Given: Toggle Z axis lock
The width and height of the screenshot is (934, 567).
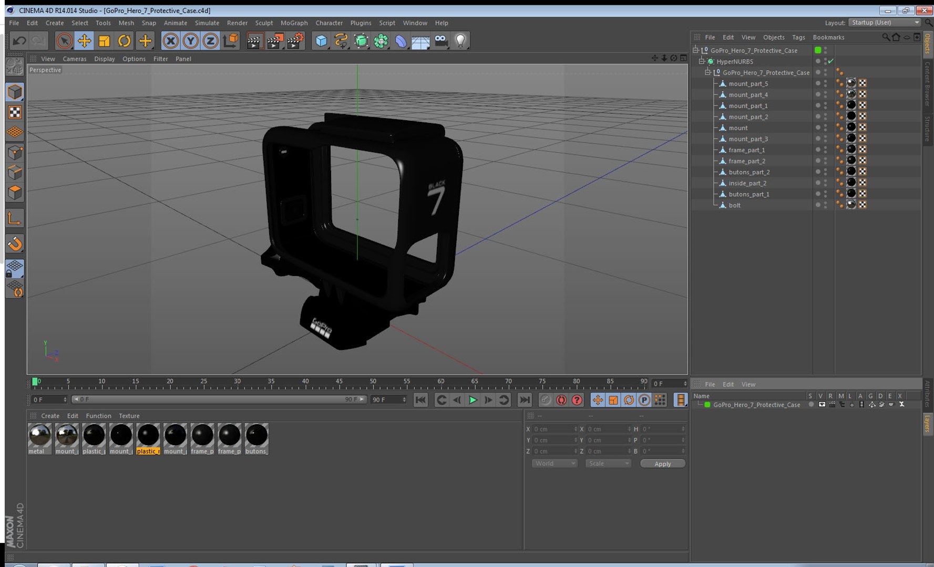Looking at the screenshot, I should (x=210, y=40).
